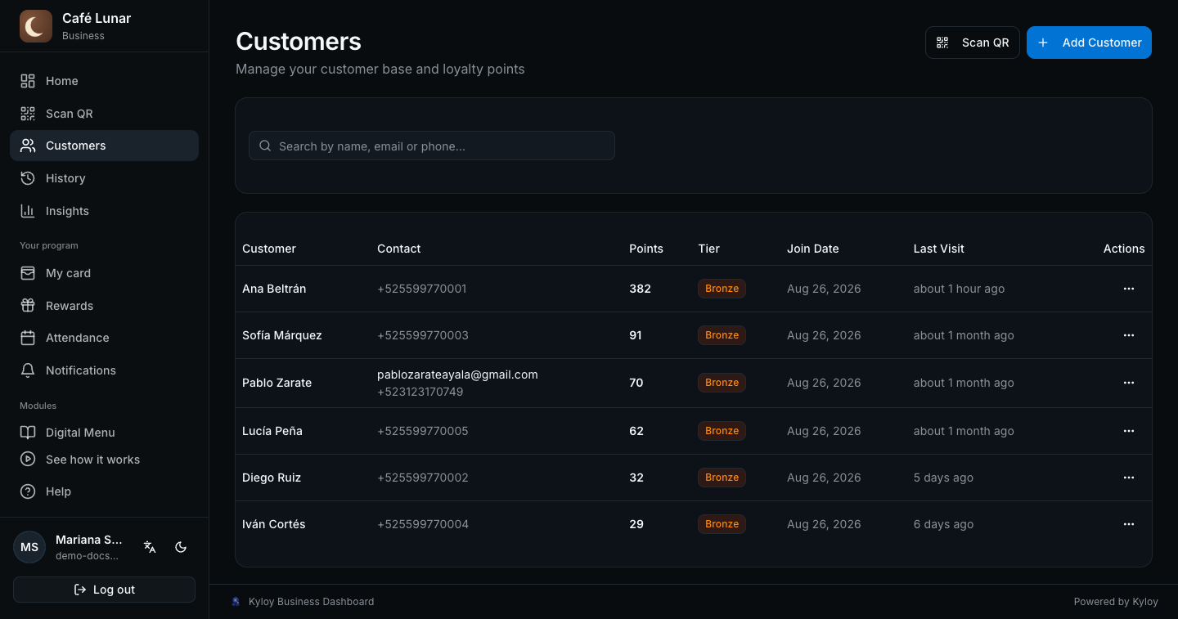Click the Café Lunar moon logo
The image size is (1178, 619).
coord(35,26)
